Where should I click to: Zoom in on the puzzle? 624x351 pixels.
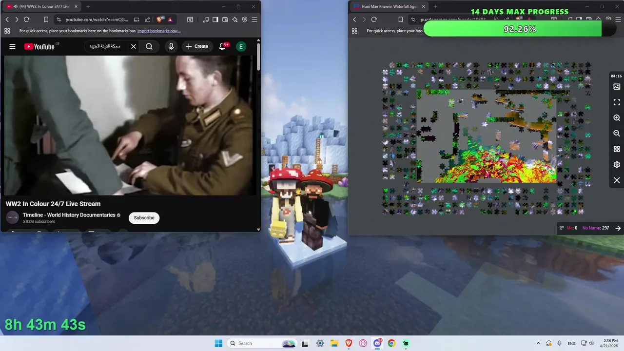pos(617,118)
